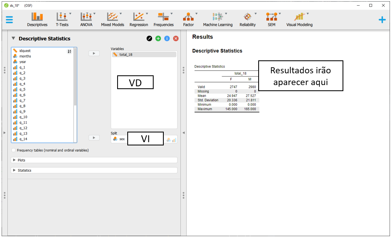Select the months variable in list
This screenshot has width=392, height=239.
coord(25,56)
